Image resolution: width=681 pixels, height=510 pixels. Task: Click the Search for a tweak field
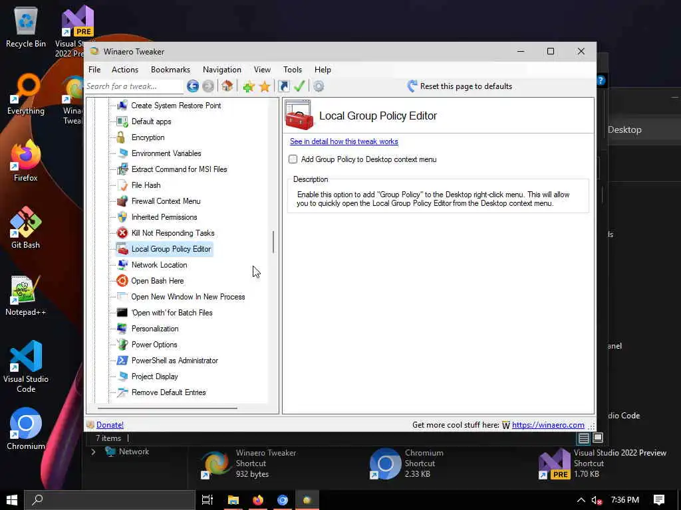click(x=134, y=86)
